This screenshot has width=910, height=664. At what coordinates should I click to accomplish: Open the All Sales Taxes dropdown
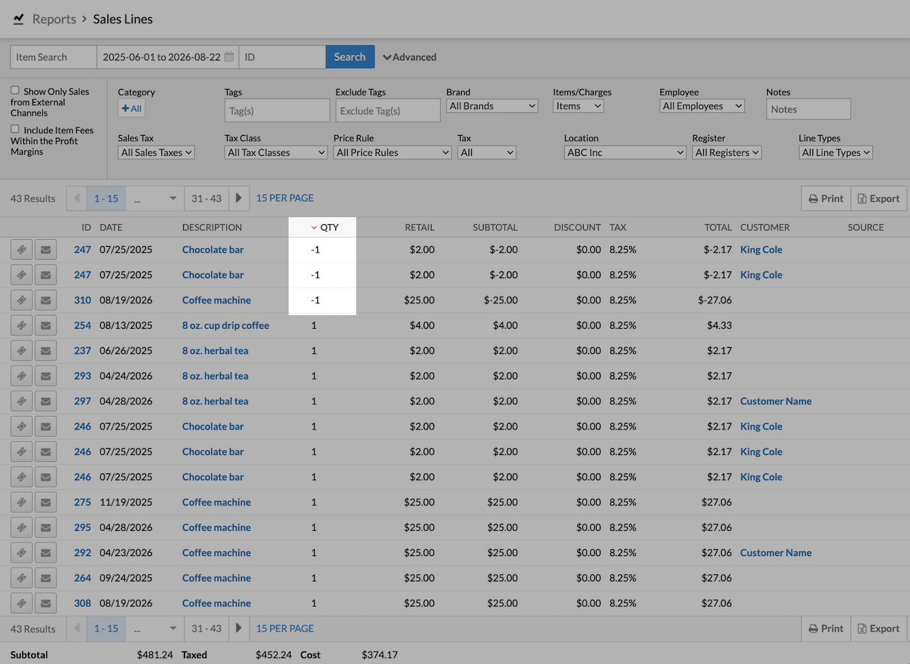tap(157, 153)
